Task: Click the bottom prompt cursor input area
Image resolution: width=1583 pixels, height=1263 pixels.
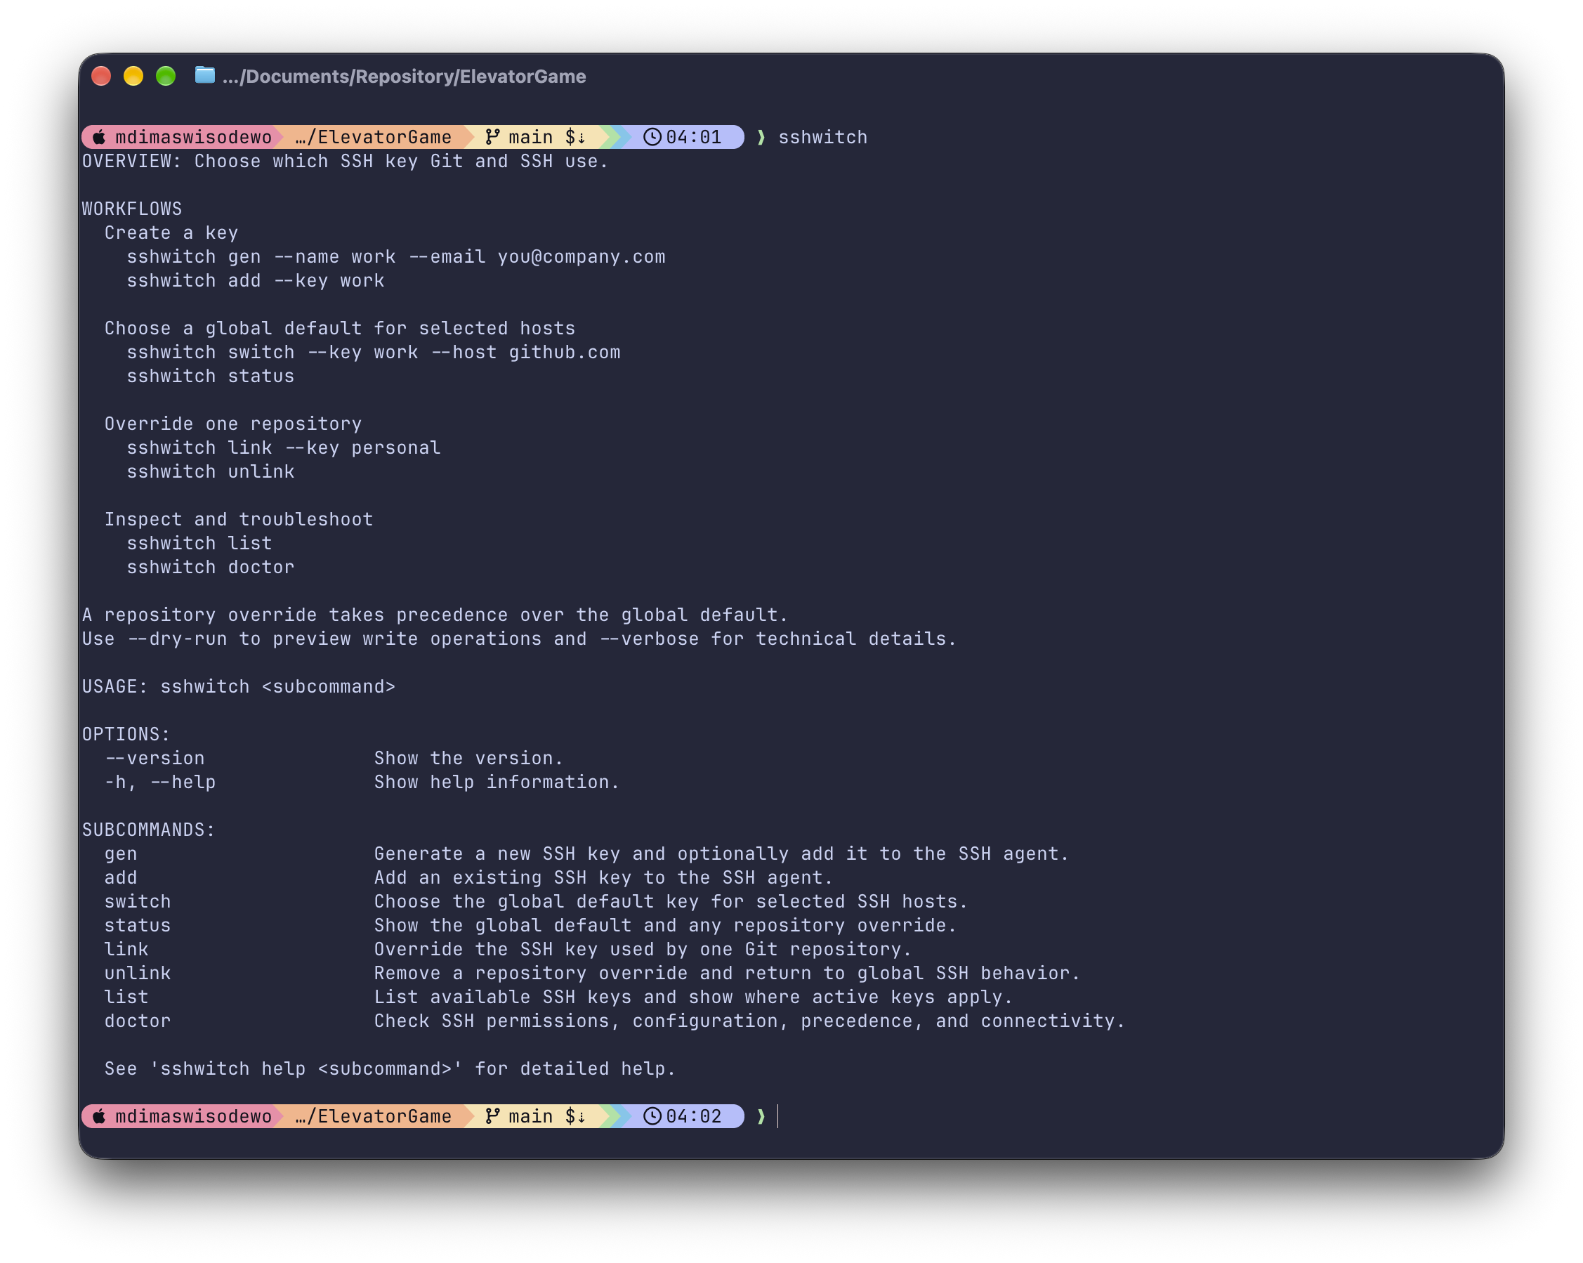Action: [778, 1116]
